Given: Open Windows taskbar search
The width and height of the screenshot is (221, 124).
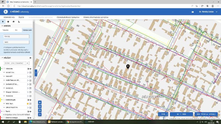Looking at the screenshot, I should [8, 122].
